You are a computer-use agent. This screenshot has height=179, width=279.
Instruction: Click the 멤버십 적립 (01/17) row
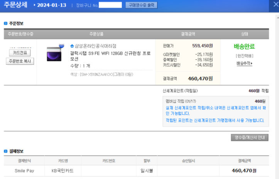pos(215,101)
